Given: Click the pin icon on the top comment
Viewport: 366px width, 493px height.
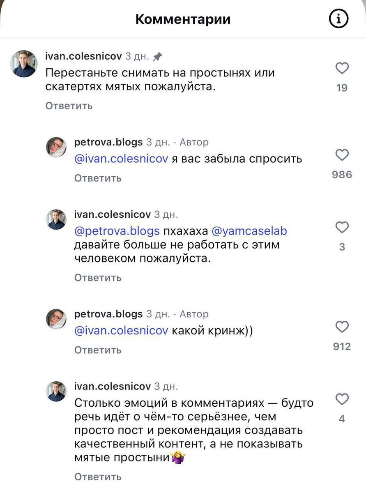Looking at the screenshot, I should point(157,57).
